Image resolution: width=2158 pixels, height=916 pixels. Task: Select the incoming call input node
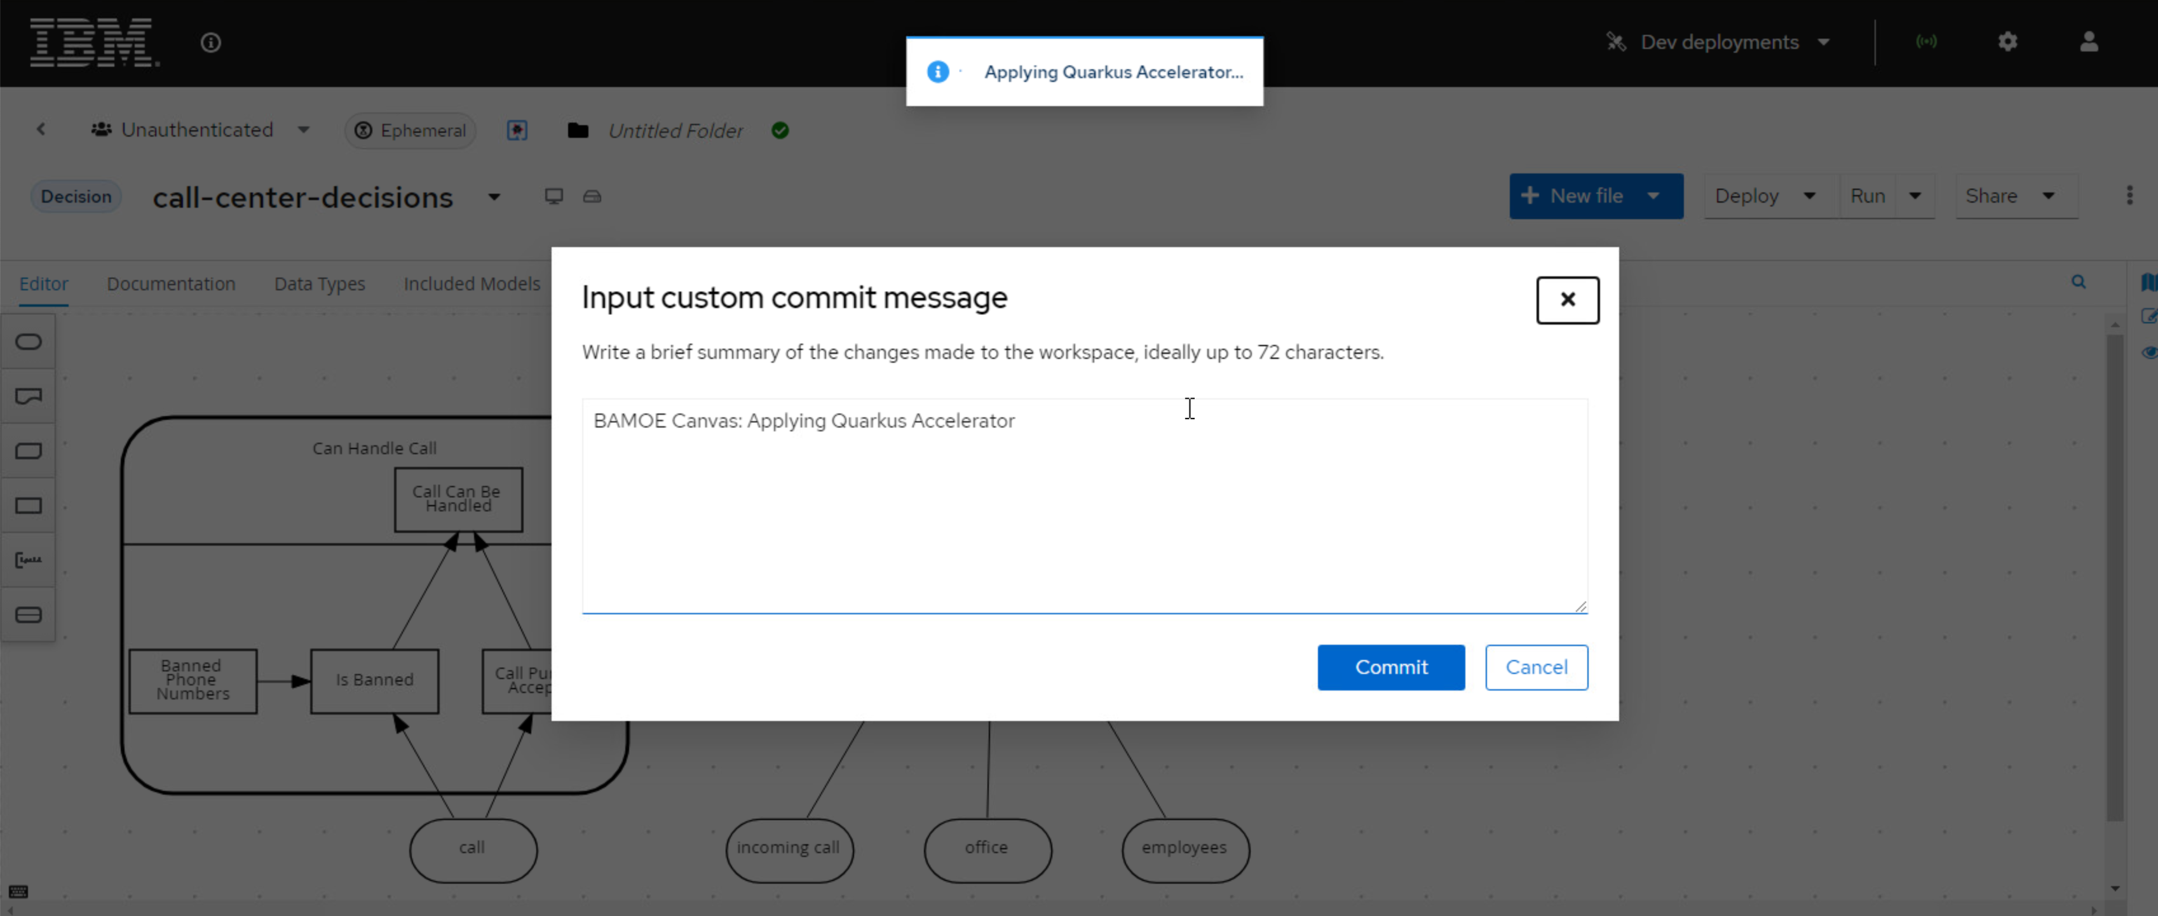tap(789, 850)
